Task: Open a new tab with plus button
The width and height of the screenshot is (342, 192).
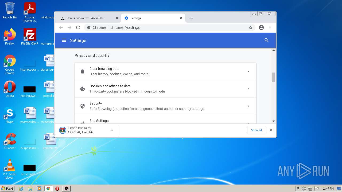Action: pos(191,18)
